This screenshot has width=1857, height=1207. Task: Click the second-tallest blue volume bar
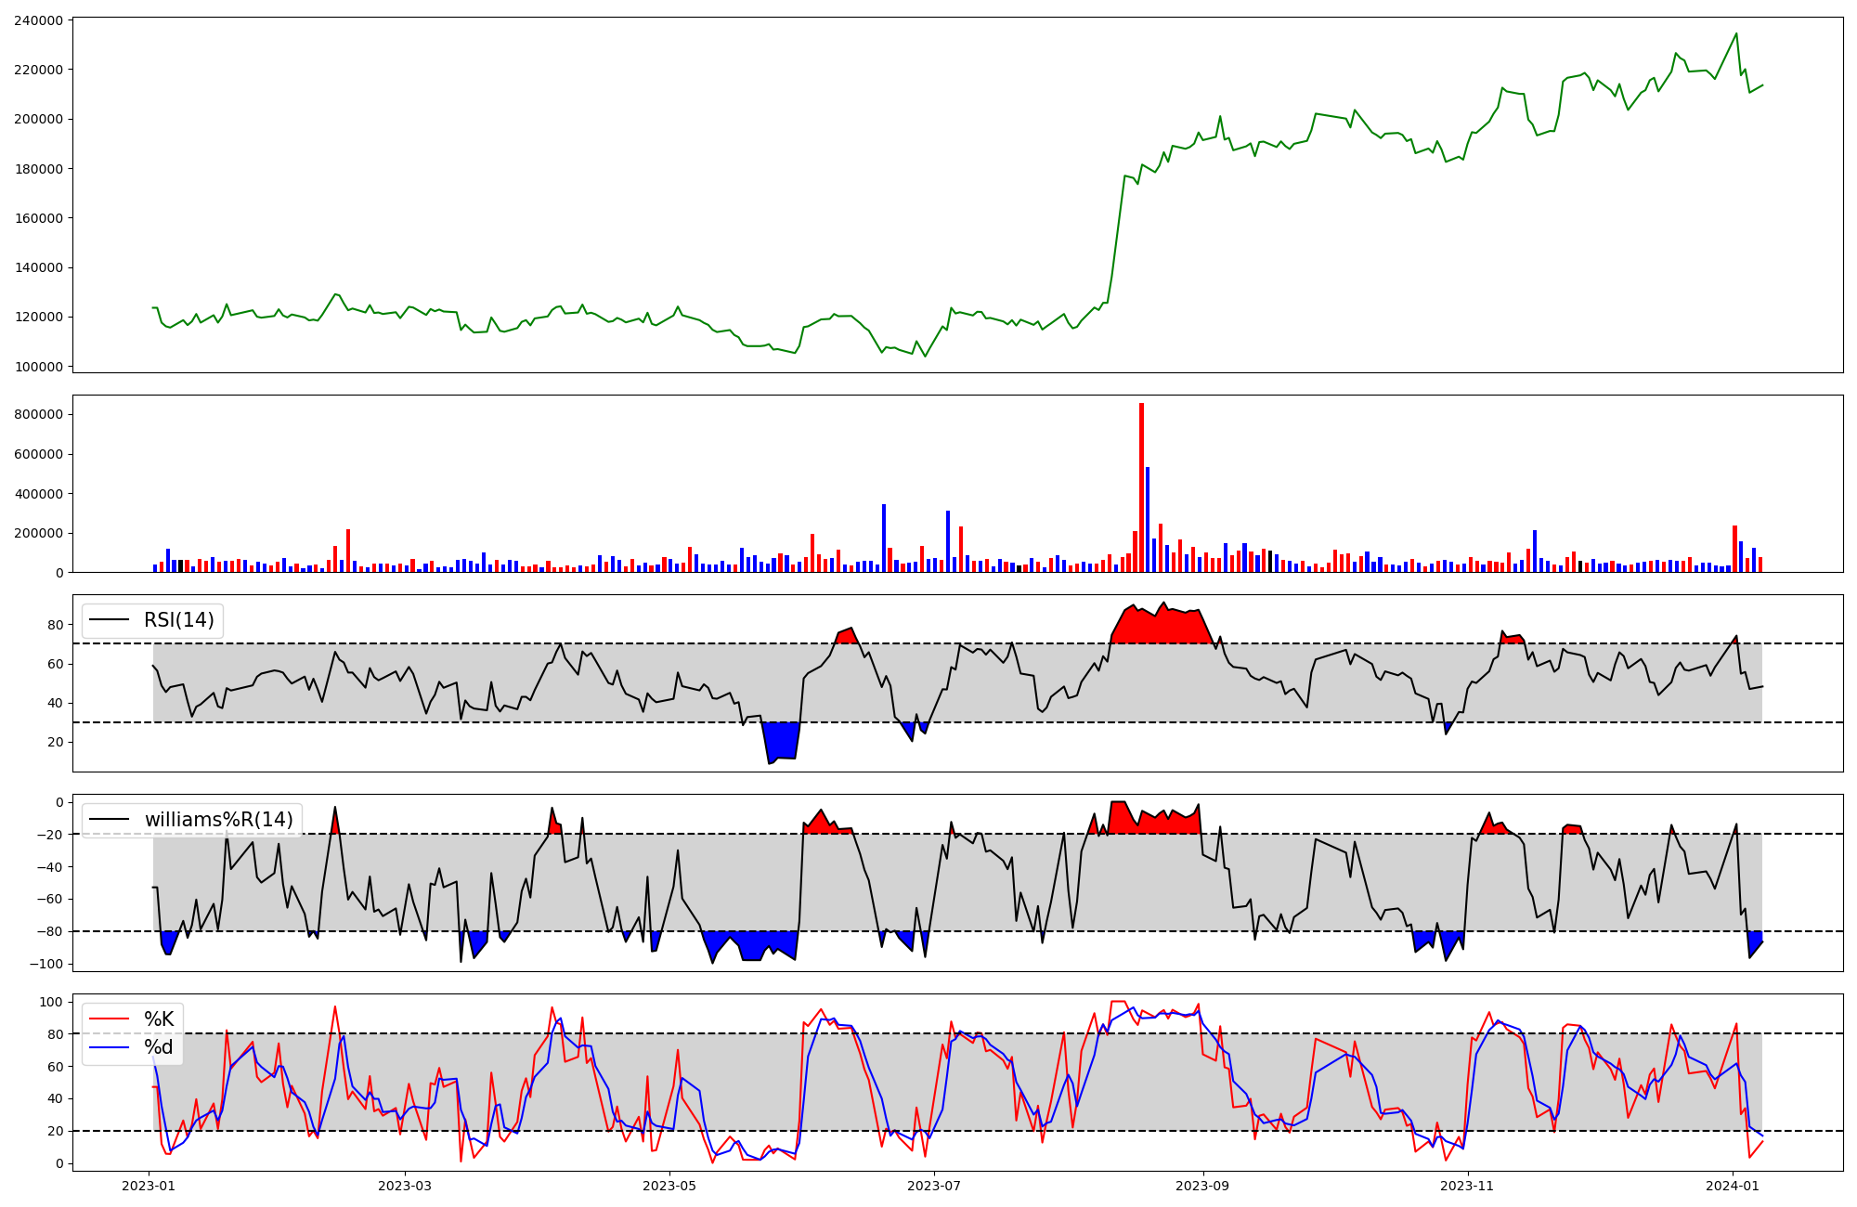(884, 539)
